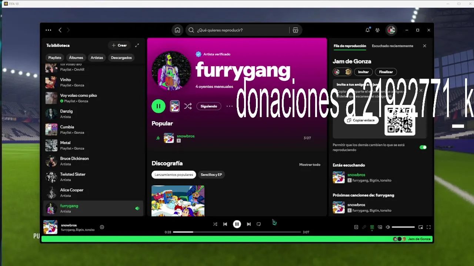Toggle the lyrics microphone icon
Viewport: 474px width, 266px height.
coord(364,227)
